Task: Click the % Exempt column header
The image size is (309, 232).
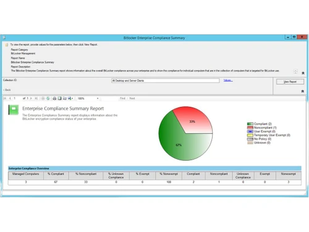Action: (142, 176)
